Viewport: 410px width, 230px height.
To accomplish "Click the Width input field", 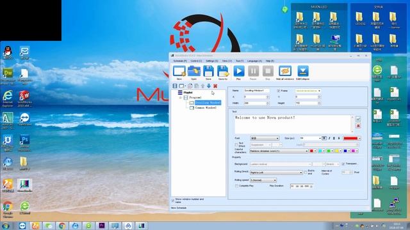I will (x=256, y=103).
